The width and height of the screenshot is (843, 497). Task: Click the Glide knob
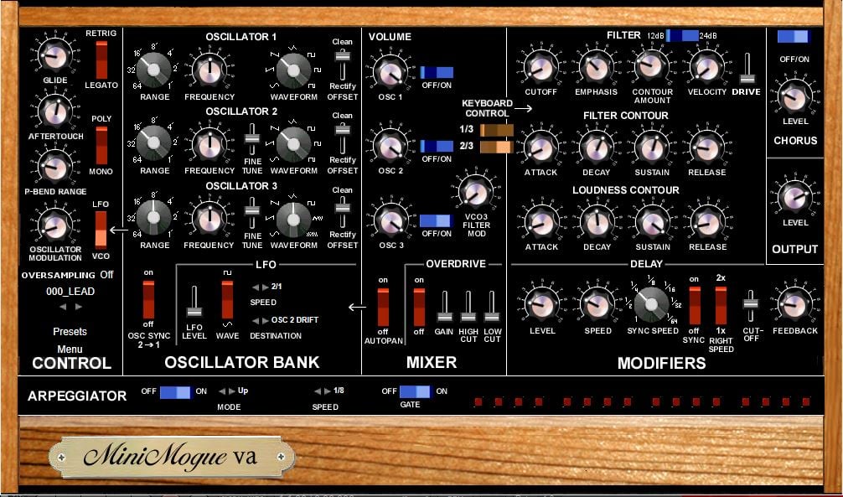tap(54, 56)
